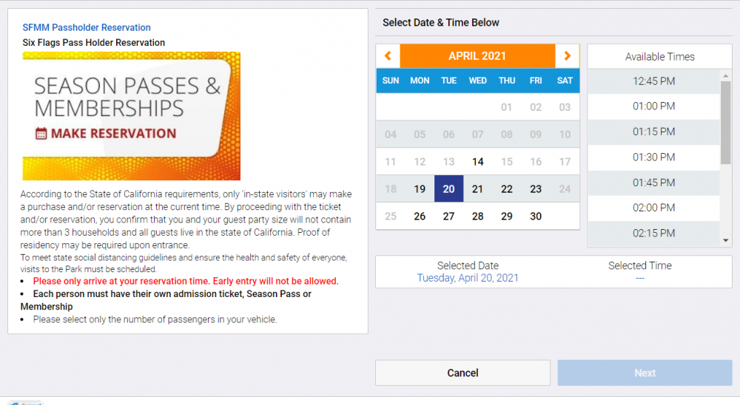
Task: Select currently highlighted April 20 date
Action: coord(448,189)
